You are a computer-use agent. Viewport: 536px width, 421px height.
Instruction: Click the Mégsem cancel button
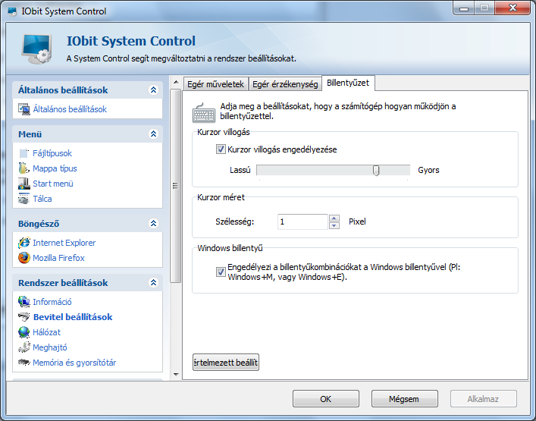[x=404, y=399]
